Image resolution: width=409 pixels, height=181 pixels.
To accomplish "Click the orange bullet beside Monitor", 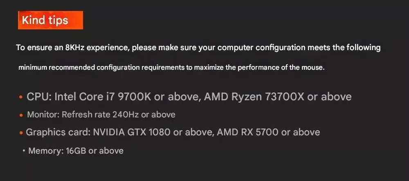I will pyautogui.click(x=21, y=115).
